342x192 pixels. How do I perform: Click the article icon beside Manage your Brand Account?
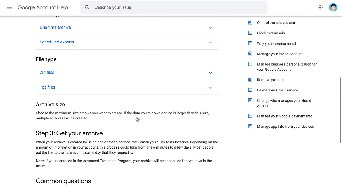250,54
